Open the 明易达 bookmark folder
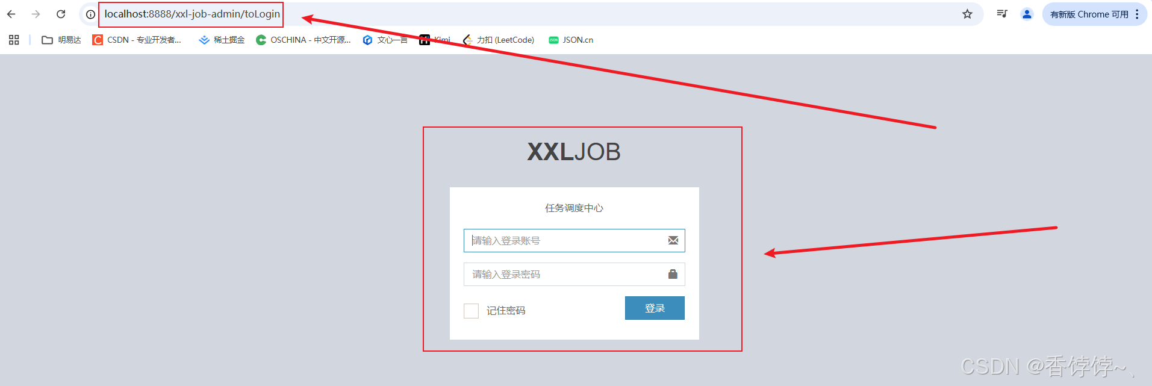This screenshot has height=386, width=1152. pyautogui.click(x=61, y=40)
